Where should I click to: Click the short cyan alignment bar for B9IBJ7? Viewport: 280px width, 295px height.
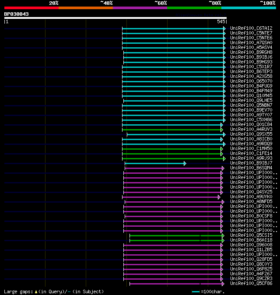[154, 164]
